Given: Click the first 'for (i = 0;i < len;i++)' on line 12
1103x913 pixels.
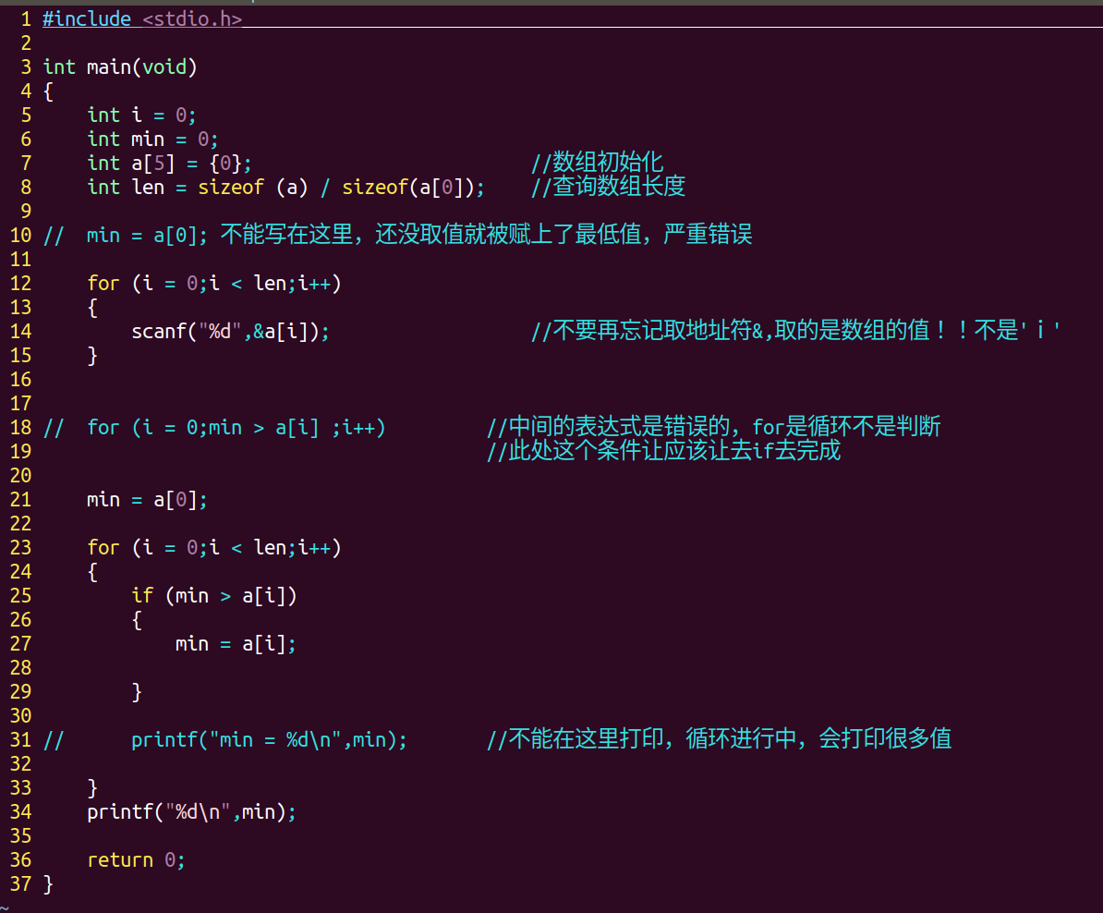Looking at the screenshot, I should click(x=213, y=283).
